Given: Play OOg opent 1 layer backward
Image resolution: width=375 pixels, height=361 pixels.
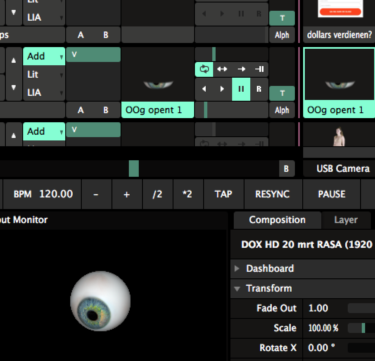Looking at the screenshot, I should (204, 89).
